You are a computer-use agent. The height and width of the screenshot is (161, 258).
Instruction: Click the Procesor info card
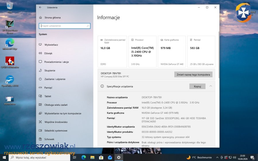tap(142, 52)
